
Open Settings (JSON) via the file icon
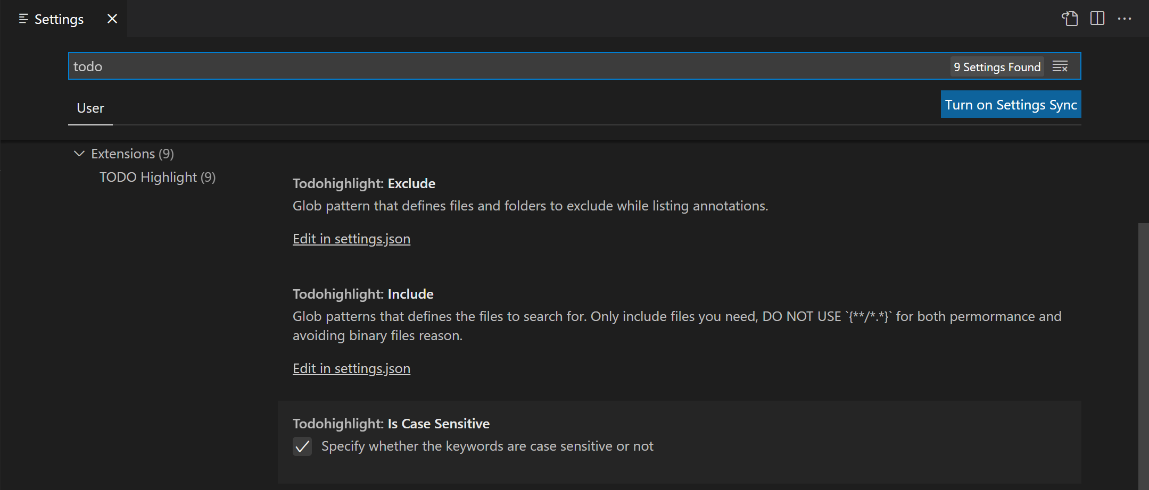[1070, 19]
